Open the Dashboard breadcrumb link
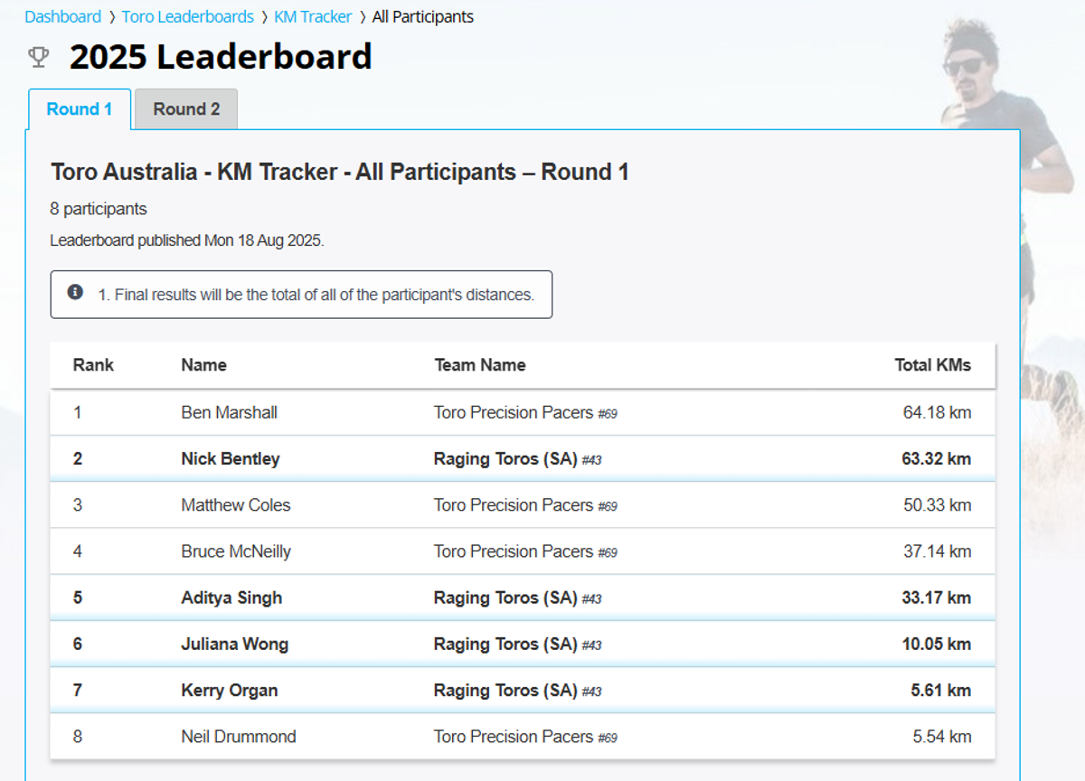This screenshot has height=781, width=1085. [x=63, y=16]
